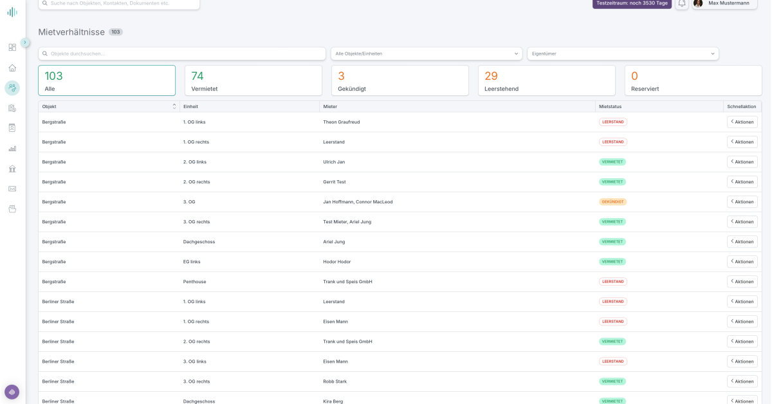Click tenant name Trank und Speis GmbH in Penthouse row
Viewport: 772px width, 404px height.
[347, 281]
